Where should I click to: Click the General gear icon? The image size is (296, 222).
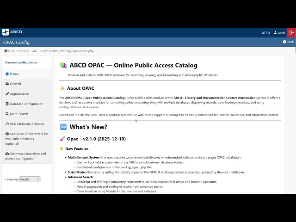point(7,84)
